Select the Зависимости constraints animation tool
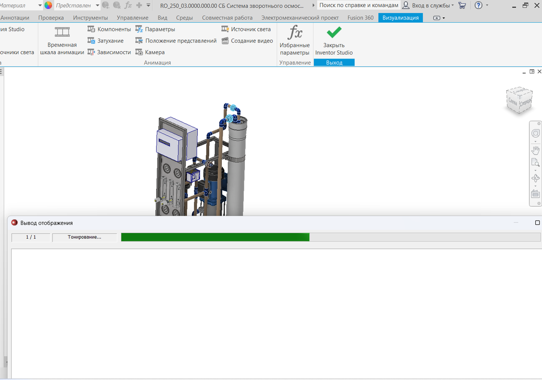This screenshot has height=380, width=542. coord(109,52)
